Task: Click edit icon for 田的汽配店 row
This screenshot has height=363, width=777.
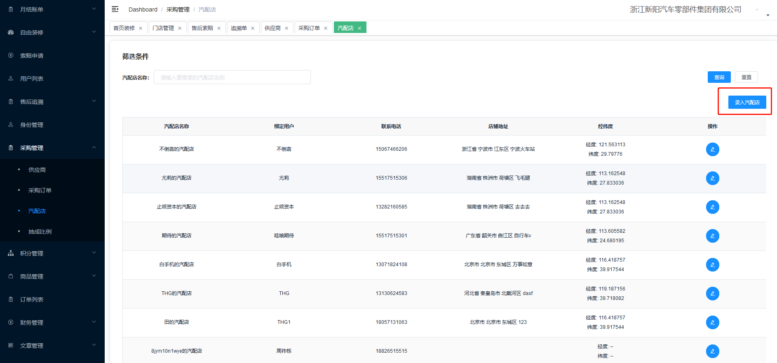Action: pyautogui.click(x=712, y=322)
